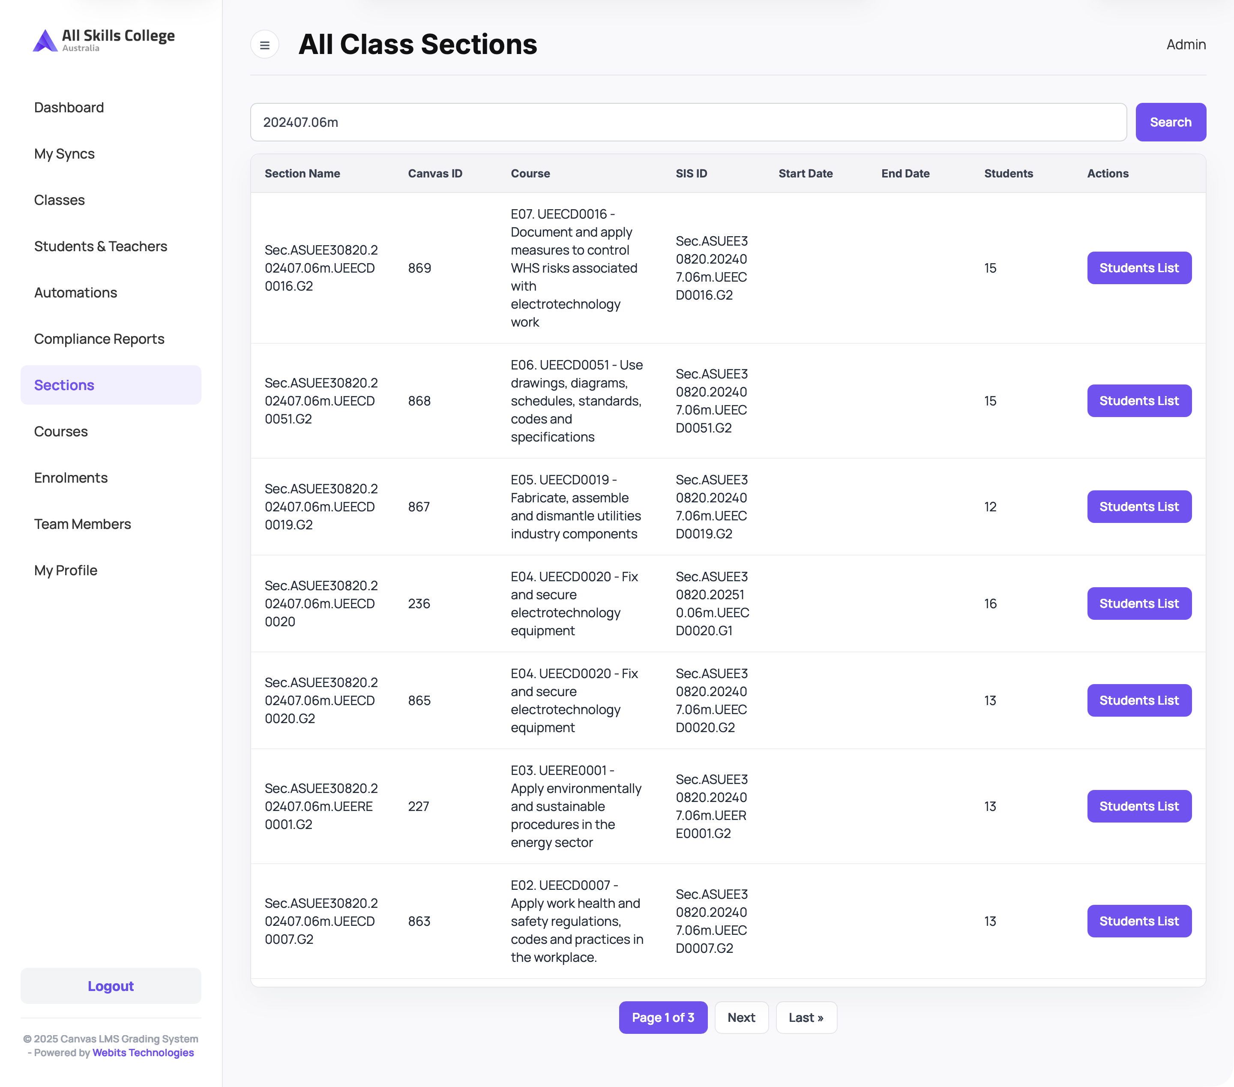Image resolution: width=1234 pixels, height=1087 pixels.
Task: Select section name ending UEECD0019.G2
Action: point(321,507)
